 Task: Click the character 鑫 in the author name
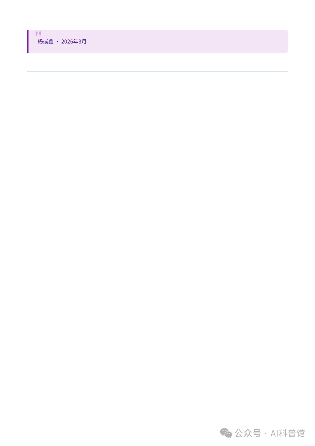51,42
